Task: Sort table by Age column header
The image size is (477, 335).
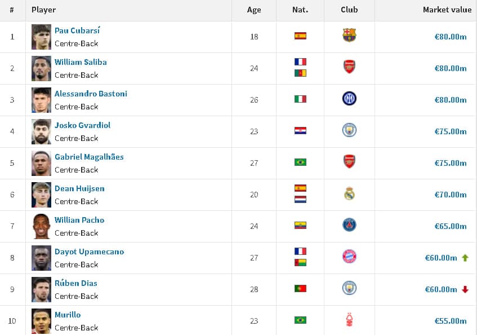Action: (254, 10)
